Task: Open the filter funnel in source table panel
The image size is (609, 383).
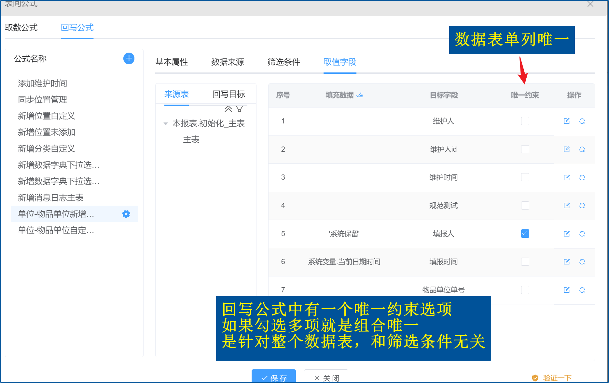Action: click(x=239, y=109)
